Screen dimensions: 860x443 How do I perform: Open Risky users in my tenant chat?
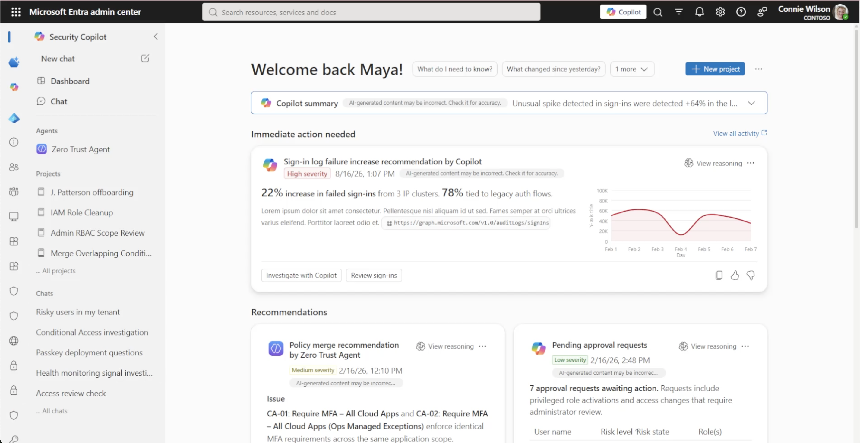(x=78, y=312)
